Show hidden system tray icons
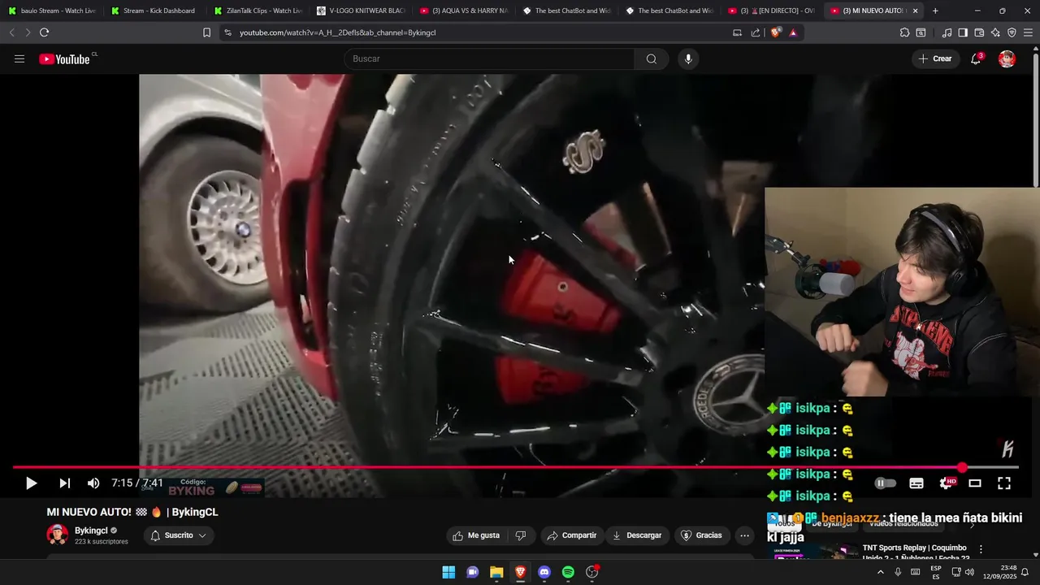The image size is (1040, 585). click(x=880, y=572)
